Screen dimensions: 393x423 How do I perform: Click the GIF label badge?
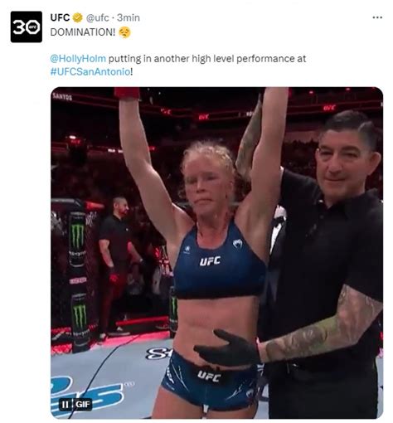tap(83, 405)
